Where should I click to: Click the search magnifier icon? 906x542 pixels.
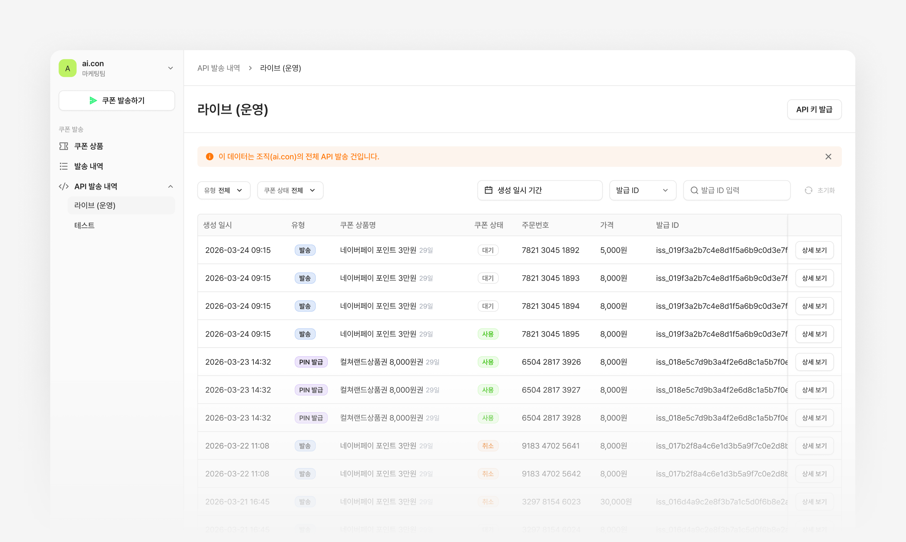pos(694,190)
